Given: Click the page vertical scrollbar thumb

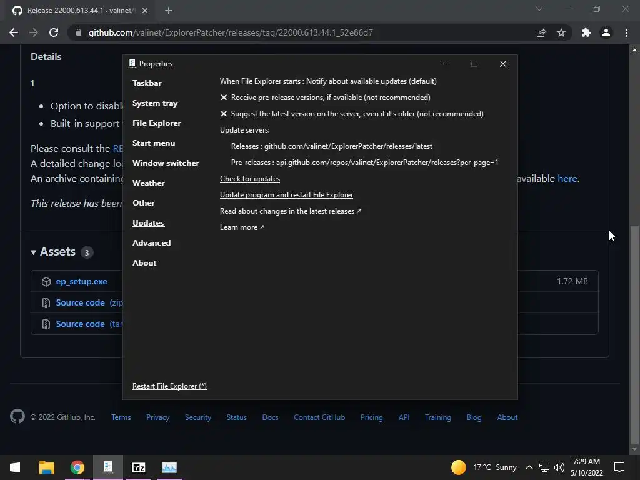Looking at the screenshot, I should (634, 335).
